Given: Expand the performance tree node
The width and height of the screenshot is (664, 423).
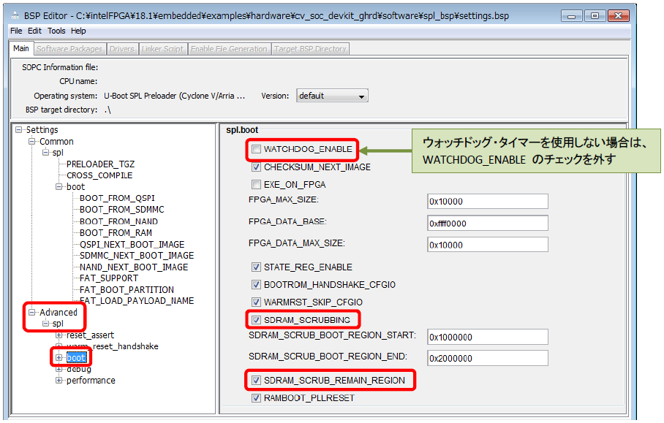Looking at the screenshot, I should [59, 381].
